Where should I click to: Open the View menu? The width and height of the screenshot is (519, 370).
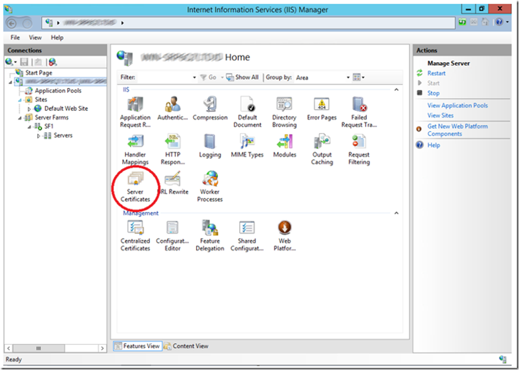[35, 37]
